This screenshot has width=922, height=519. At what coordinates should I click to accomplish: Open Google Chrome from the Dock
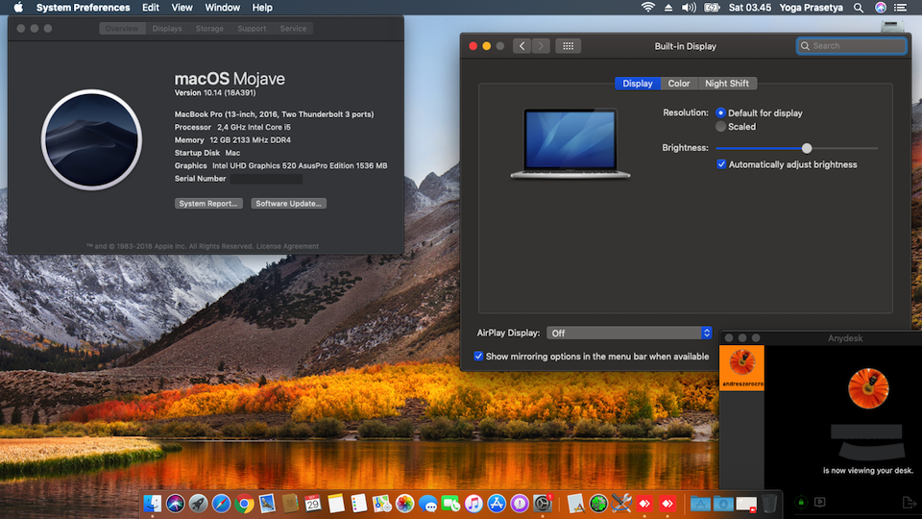click(x=244, y=503)
